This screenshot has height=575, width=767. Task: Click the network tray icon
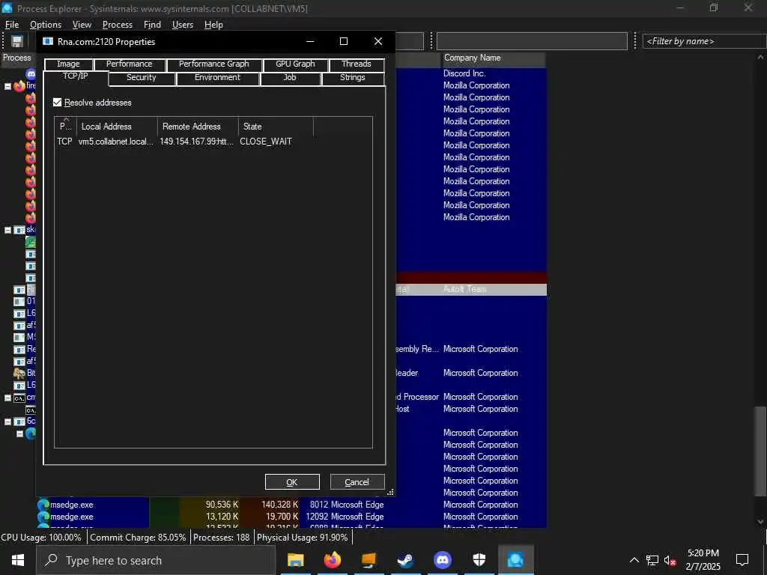click(652, 560)
